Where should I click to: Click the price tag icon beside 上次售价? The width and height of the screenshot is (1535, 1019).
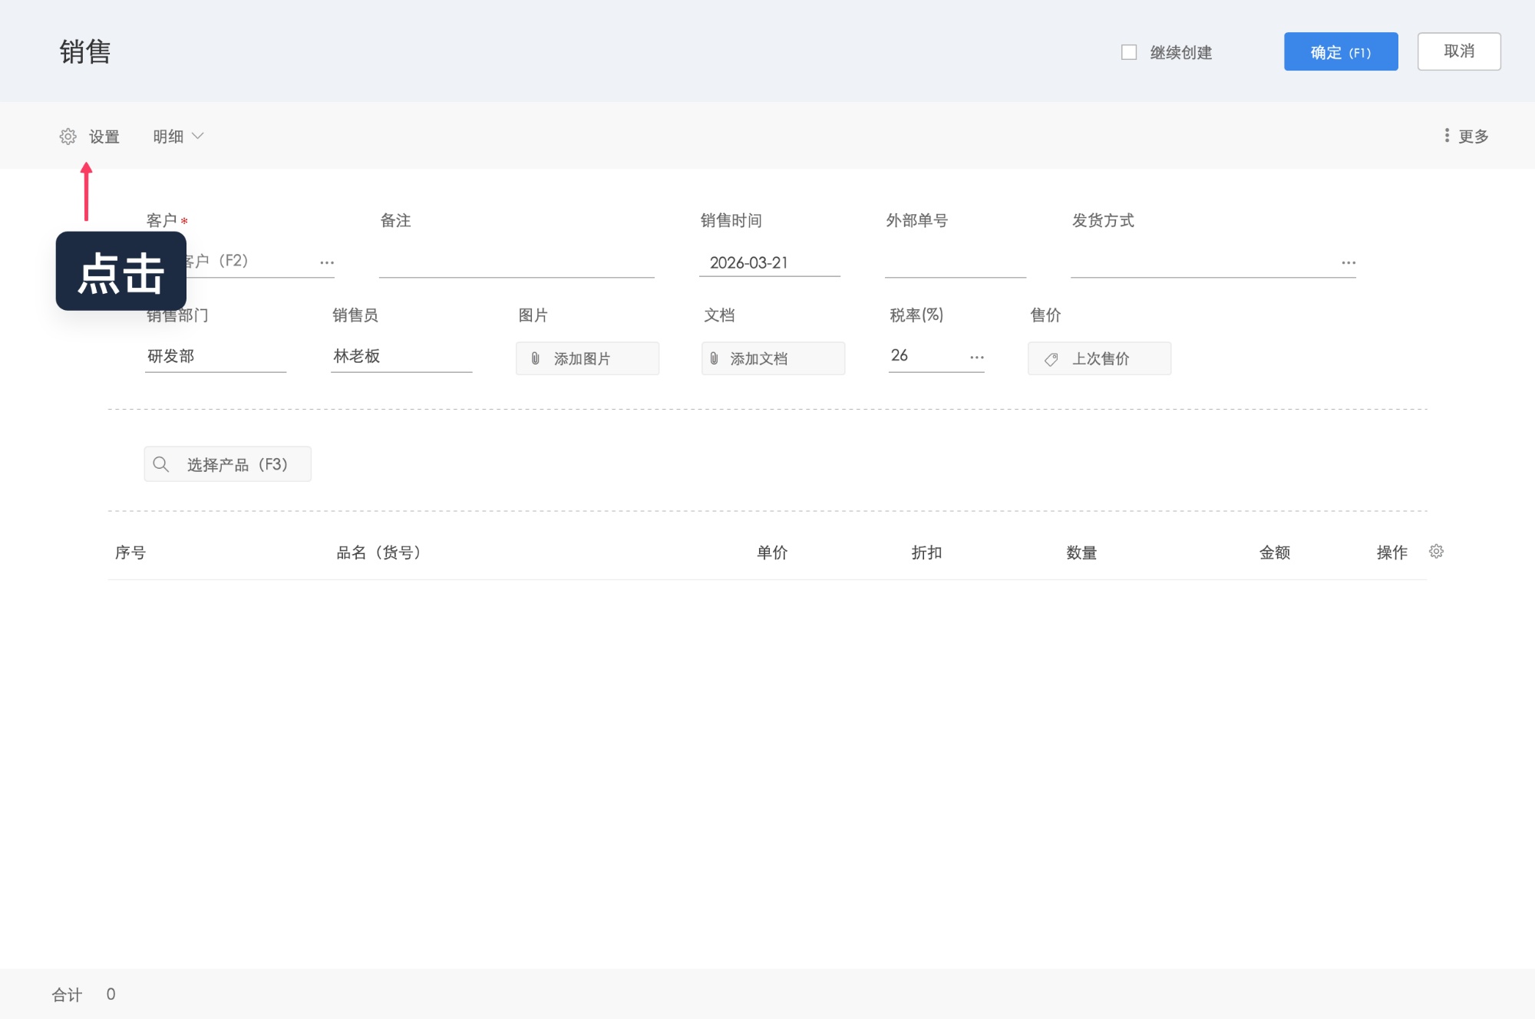coord(1051,358)
